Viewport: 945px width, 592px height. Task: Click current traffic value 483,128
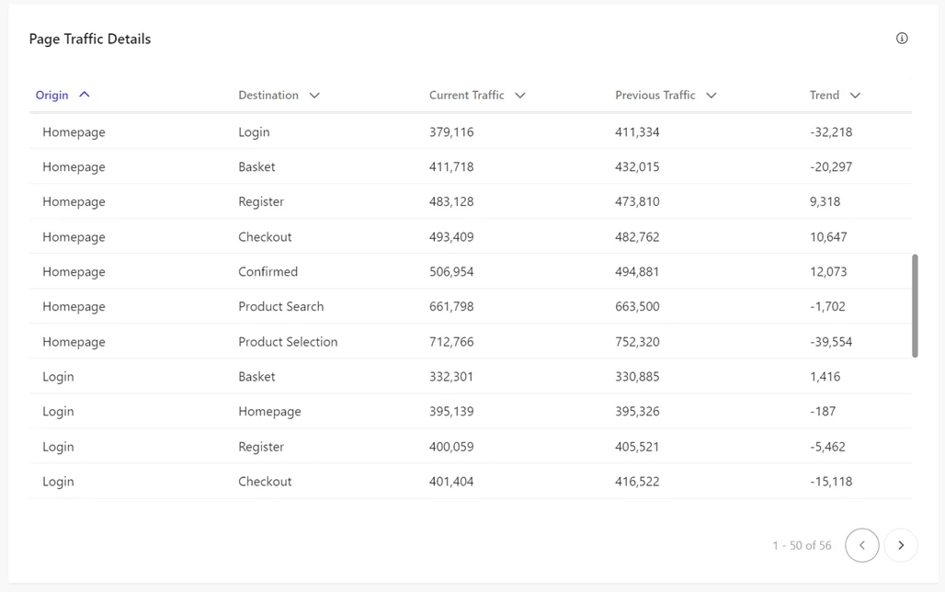[451, 202]
